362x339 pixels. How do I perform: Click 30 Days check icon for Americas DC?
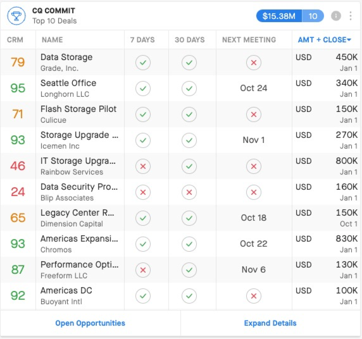coord(189,296)
